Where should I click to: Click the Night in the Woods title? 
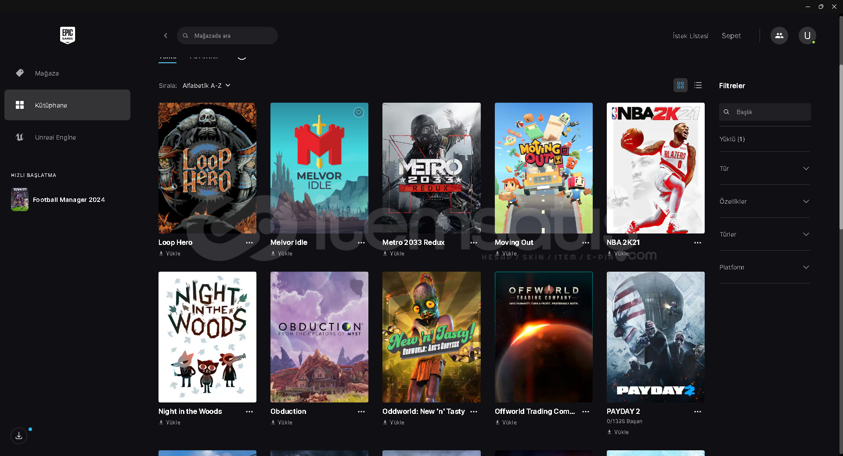(190, 412)
